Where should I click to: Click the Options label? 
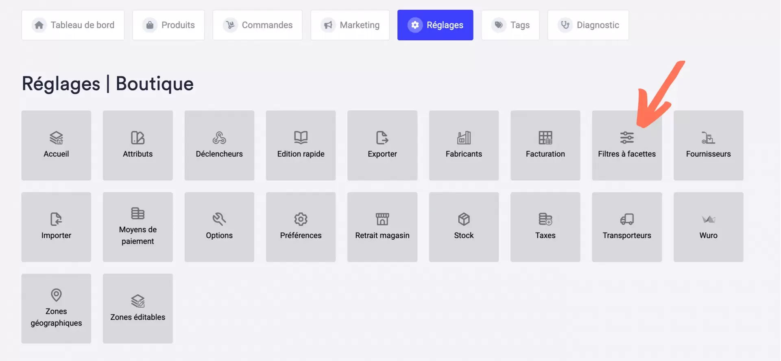[x=219, y=235]
